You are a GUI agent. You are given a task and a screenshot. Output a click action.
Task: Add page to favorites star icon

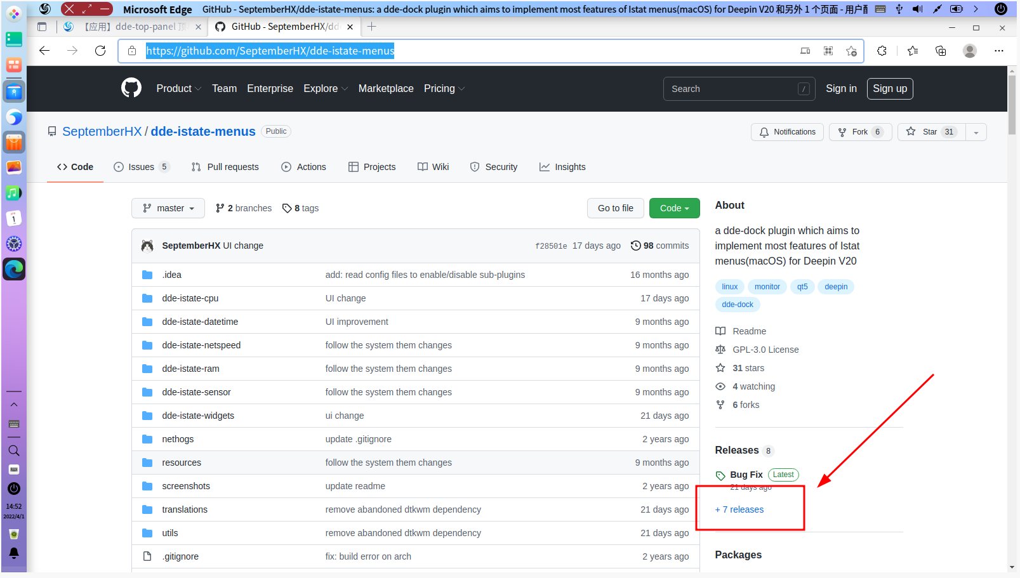coord(852,51)
